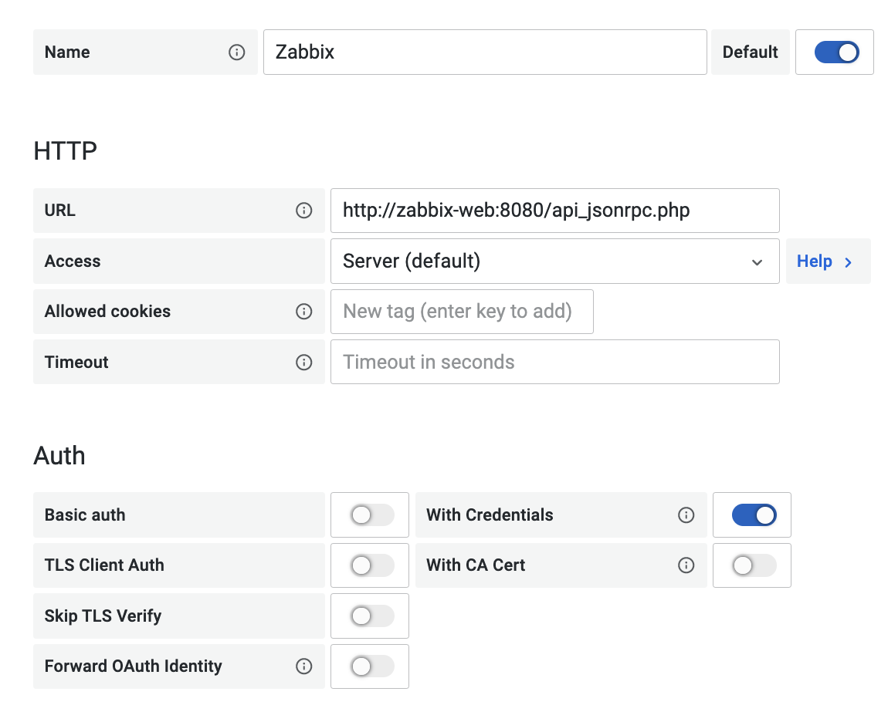Focus the Allowed cookies tag input
The width and height of the screenshot is (888, 722).
pos(462,312)
